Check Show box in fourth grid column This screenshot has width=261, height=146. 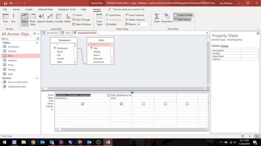pyautogui.click(x=165, y=104)
